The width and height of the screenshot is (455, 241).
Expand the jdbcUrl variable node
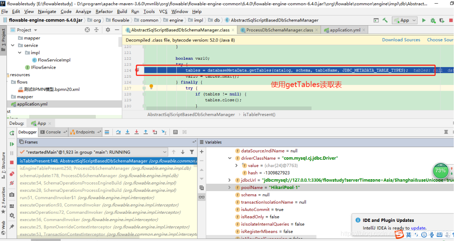229,180
